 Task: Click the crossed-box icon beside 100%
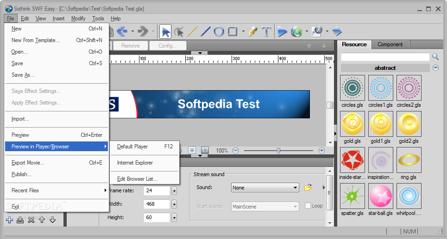pos(205,150)
